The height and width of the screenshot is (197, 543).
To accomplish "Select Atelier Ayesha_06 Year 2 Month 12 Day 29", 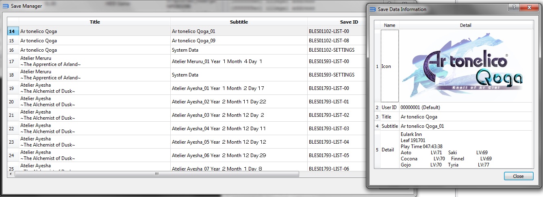I will 239,155.
